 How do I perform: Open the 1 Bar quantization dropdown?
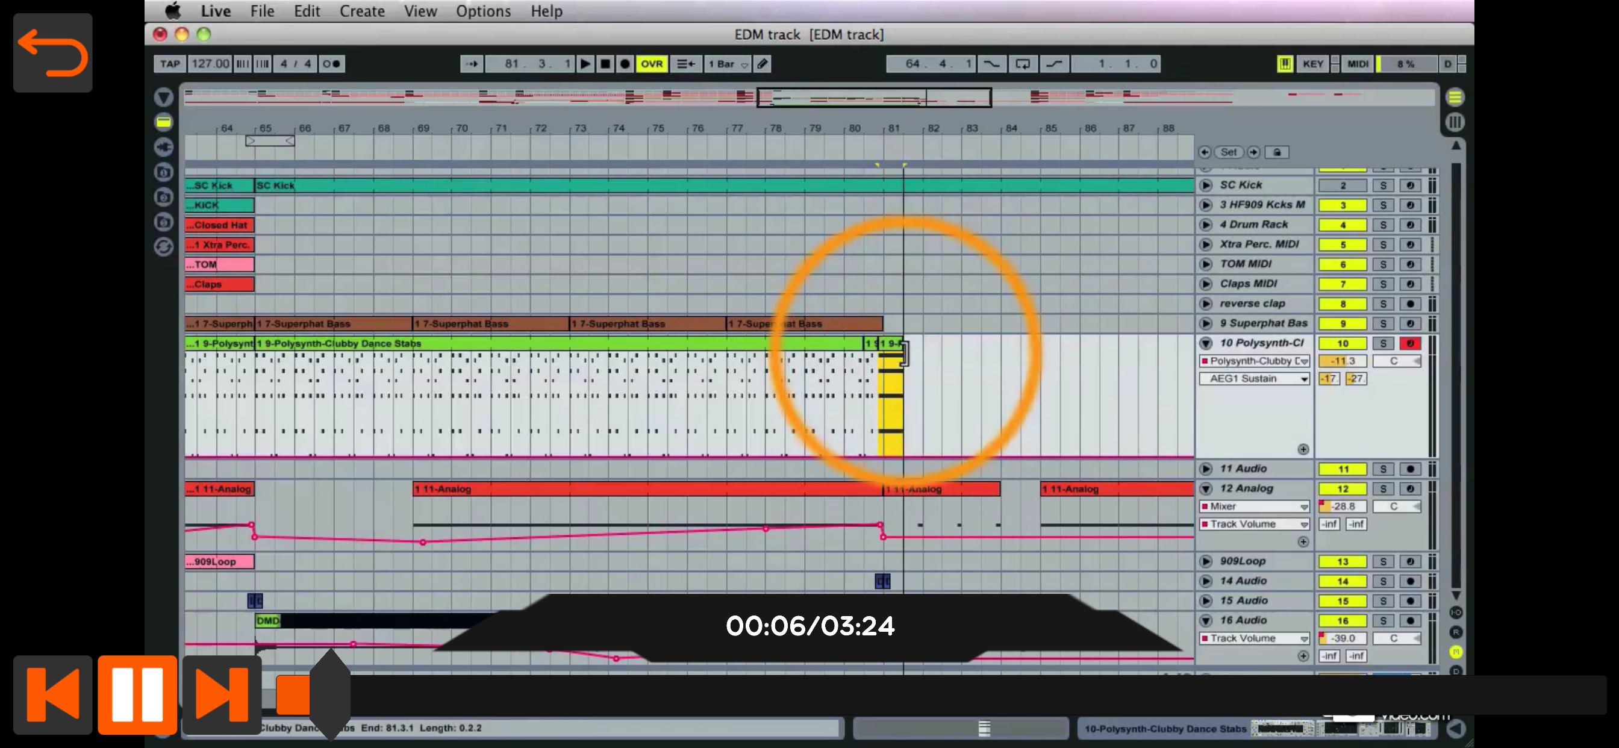727,63
